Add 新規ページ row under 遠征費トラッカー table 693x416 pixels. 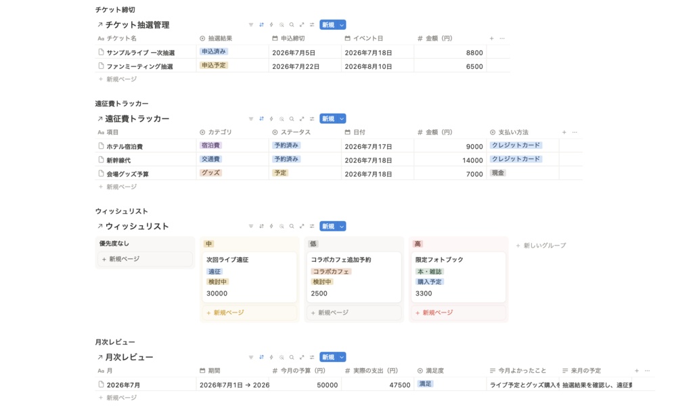(x=118, y=187)
